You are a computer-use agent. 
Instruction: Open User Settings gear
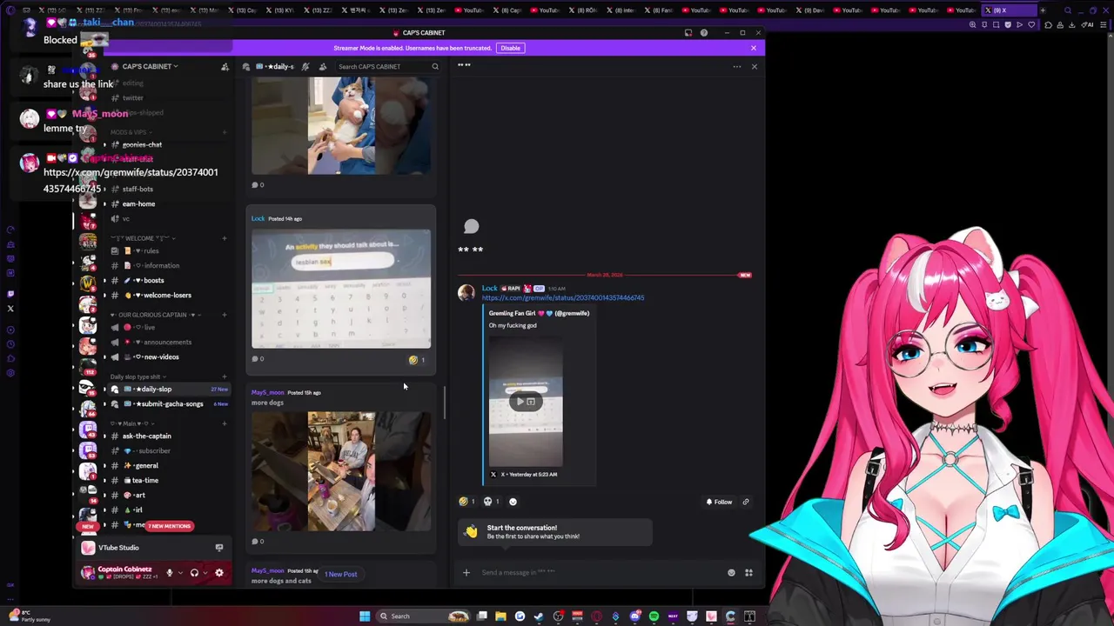(x=218, y=573)
